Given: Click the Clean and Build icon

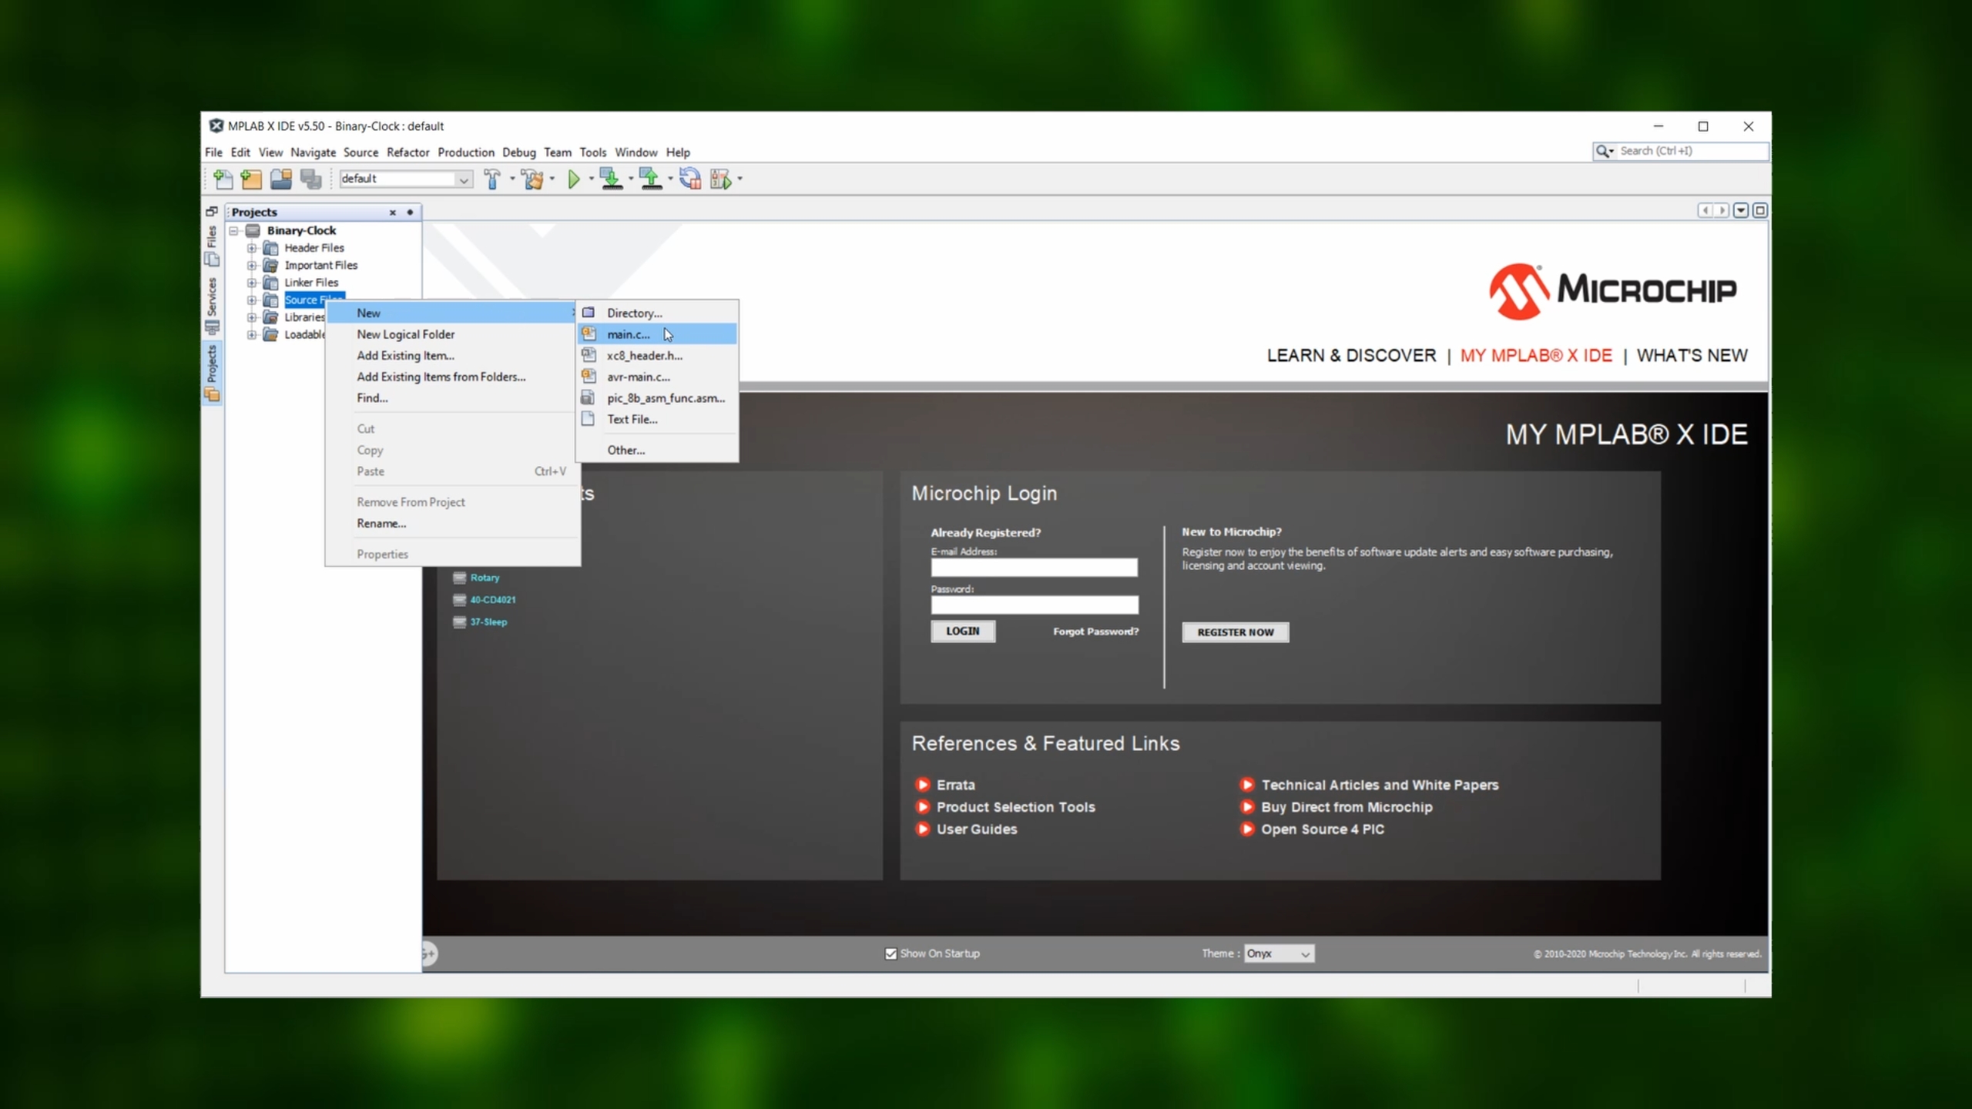Looking at the screenshot, I should pyautogui.click(x=532, y=179).
